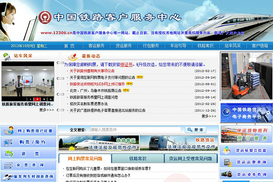The image size is (273, 182).
Task: Open the 中国铁路货运电子商务平台 banner
Action: (246, 112)
